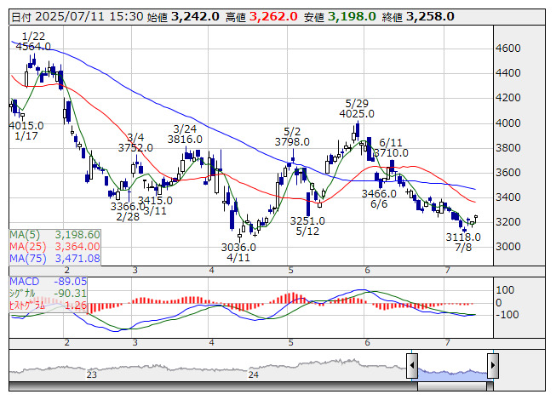
Task: Click the 5/29 4025.0 peak label
Action: (x=357, y=109)
